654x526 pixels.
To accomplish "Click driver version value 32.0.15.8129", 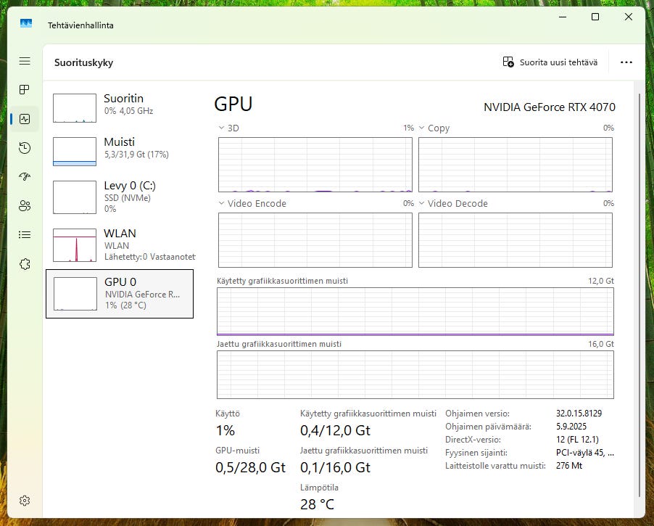I will (x=579, y=414).
